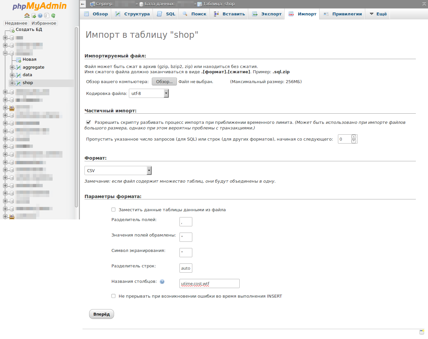Click the shop table icon in tree
This screenshot has height=339, width=428.
coord(18,83)
